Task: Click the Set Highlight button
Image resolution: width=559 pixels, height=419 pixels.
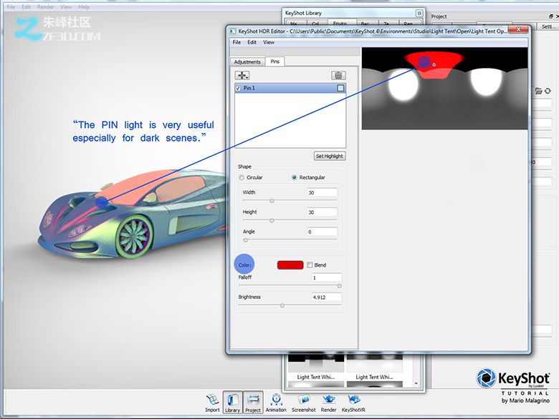Action: (330, 156)
